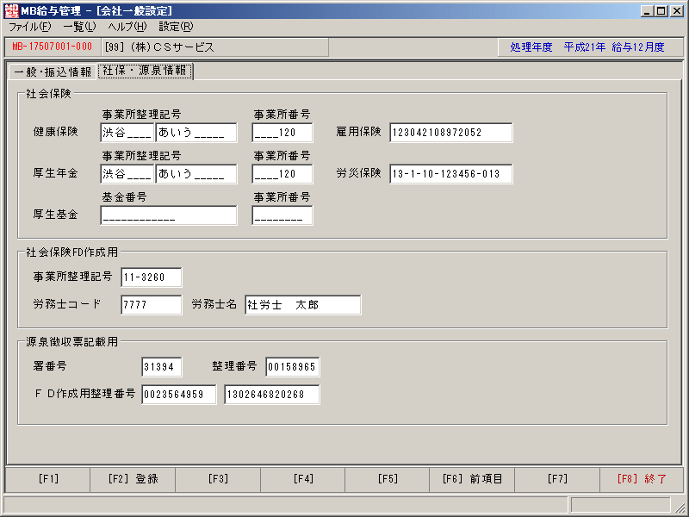This screenshot has width=689, height=517.
Task: Click the MB給与管理 app icon in title bar
Action: (x=11, y=10)
